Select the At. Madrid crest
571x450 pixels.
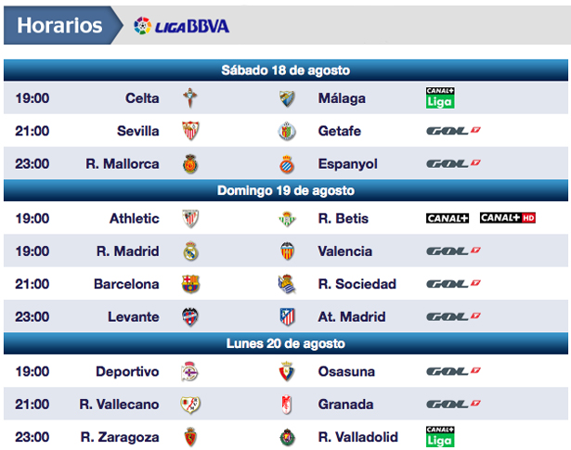pyautogui.click(x=288, y=316)
